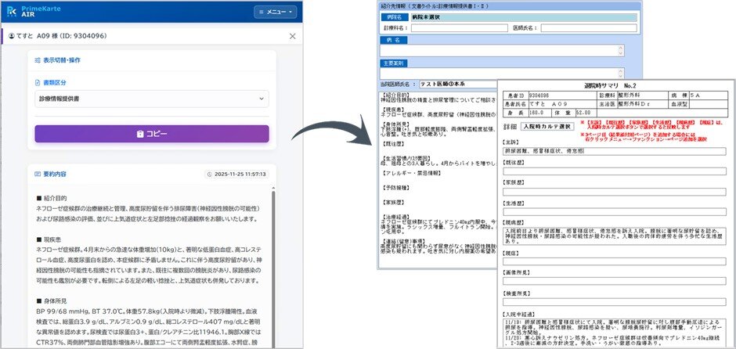
Task: Click the 主訴 text field
Action: point(615,152)
